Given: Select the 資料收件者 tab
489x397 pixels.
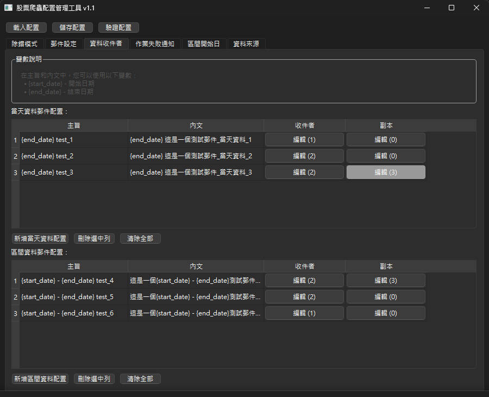Looking at the screenshot, I should (x=106, y=44).
